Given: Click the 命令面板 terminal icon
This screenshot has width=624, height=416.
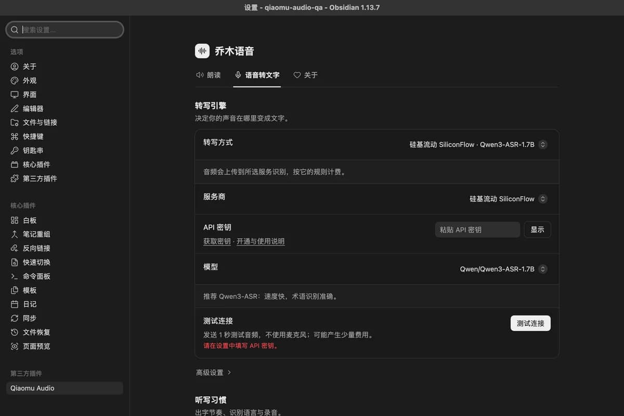Looking at the screenshot, I should click(x=15, y=276).
